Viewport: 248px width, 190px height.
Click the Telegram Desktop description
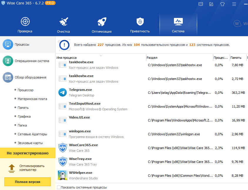click(x=81, y=95)
